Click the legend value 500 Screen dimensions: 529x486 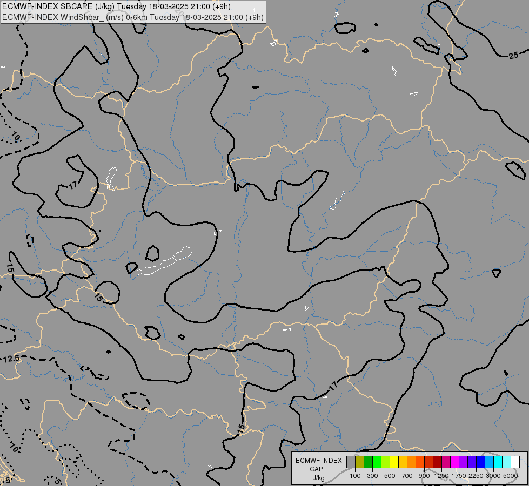[390, 476]
